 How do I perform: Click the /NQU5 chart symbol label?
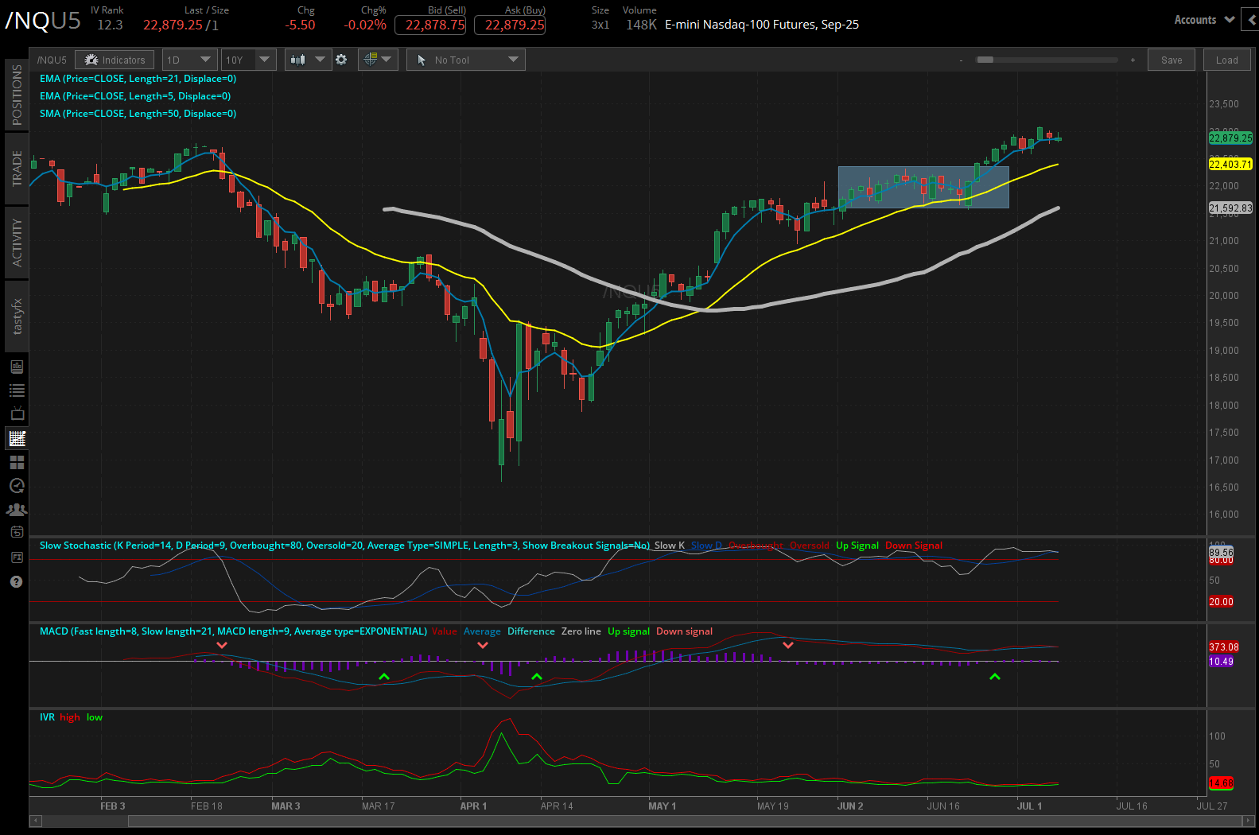52,60
